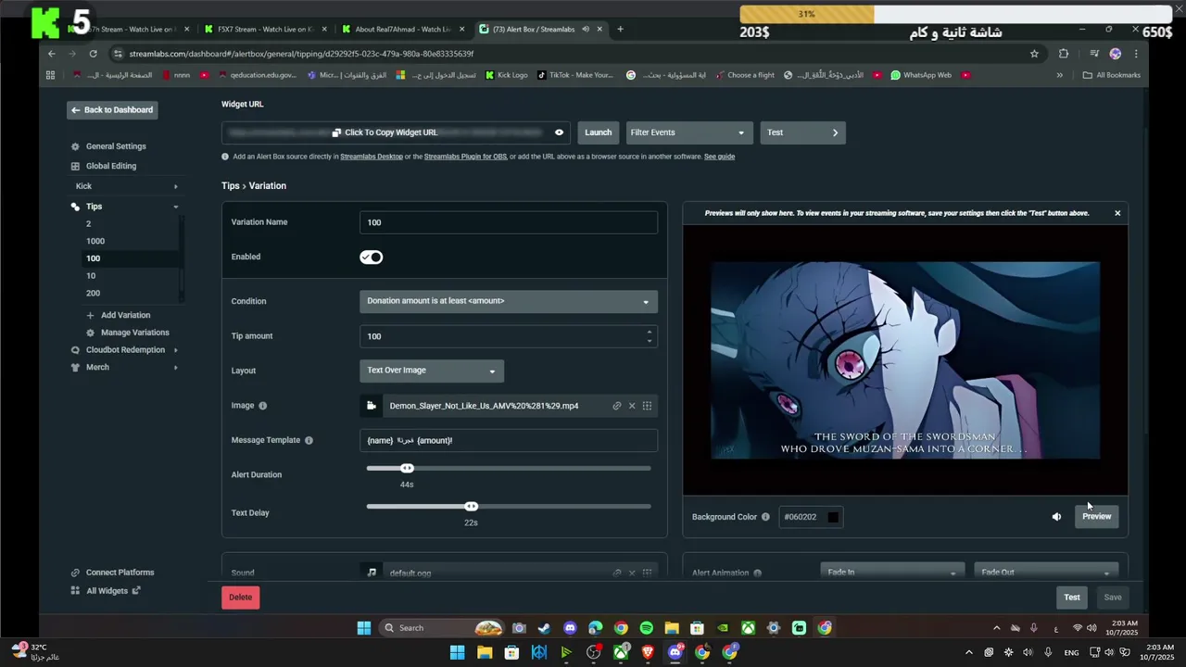Mute the Alert Box tab audio icon
1186x667 pixels.
[586, 29]
